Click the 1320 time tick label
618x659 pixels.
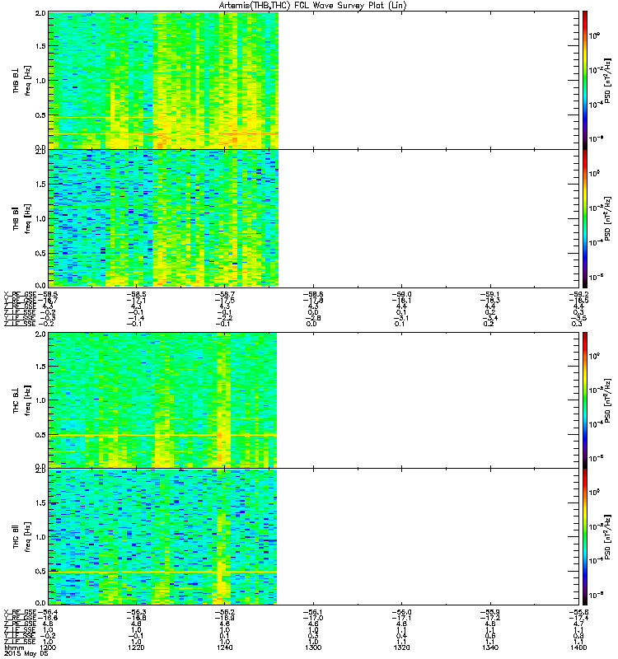401,647
